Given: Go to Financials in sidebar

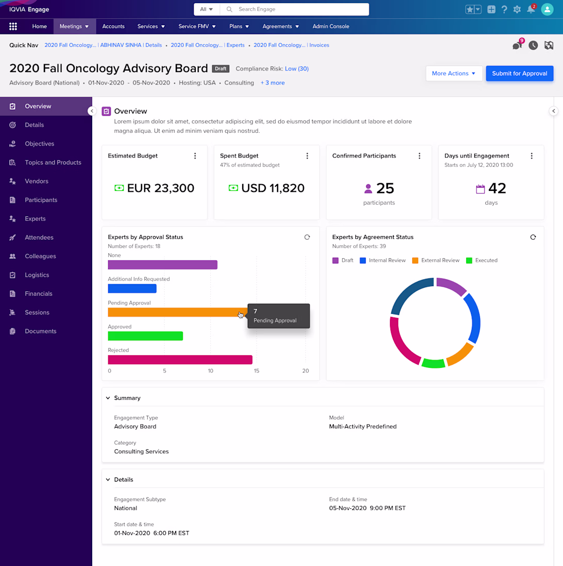Looking at the screenshot, I should coord(46,294).
